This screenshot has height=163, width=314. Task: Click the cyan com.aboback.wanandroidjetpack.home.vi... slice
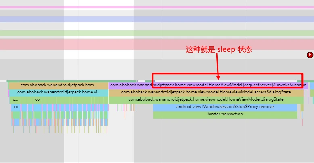pyautogui.click(x=59, y=92)
